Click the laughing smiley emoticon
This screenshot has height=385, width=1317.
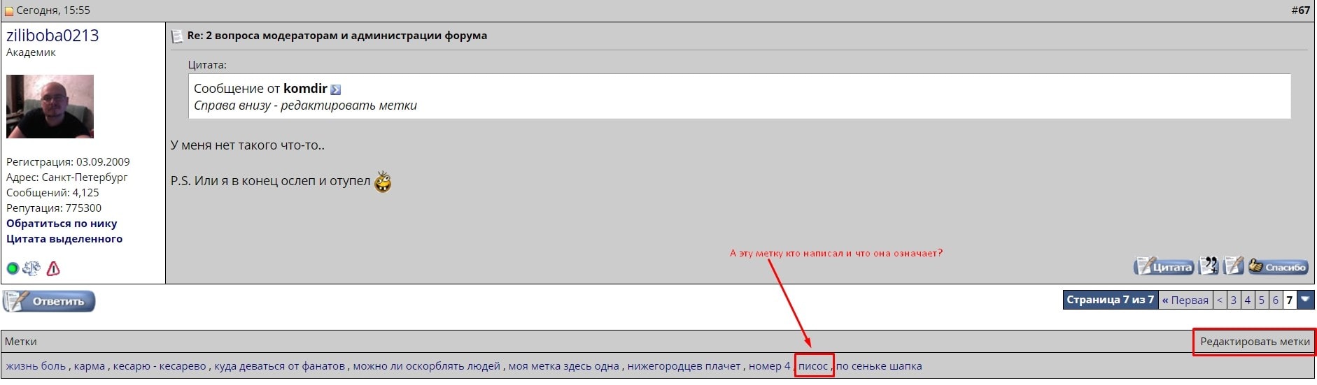(x=383, y=182)
